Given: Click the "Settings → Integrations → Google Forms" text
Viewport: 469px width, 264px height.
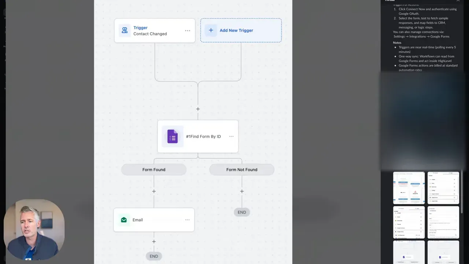Looking at the screenshot, I should 421,36.
